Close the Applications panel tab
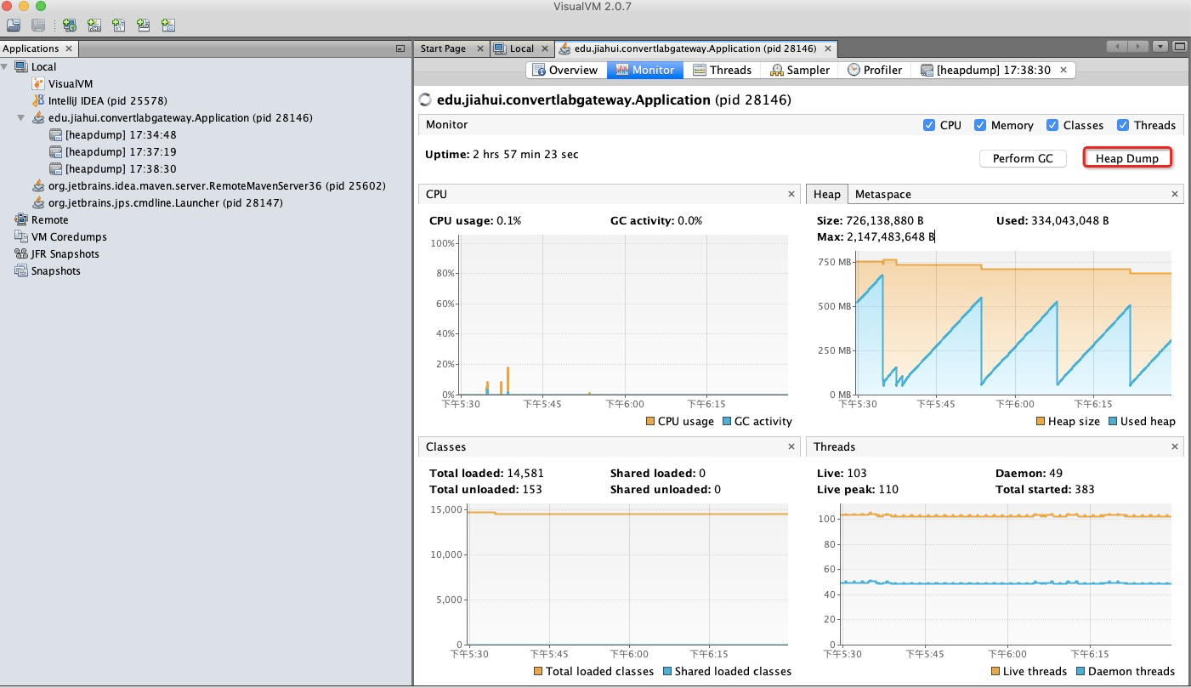 69,48
